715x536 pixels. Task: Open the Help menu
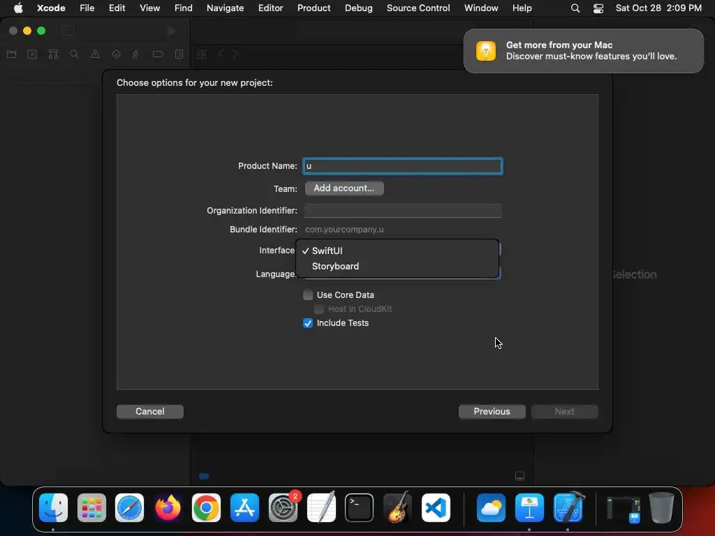(522, 8)
